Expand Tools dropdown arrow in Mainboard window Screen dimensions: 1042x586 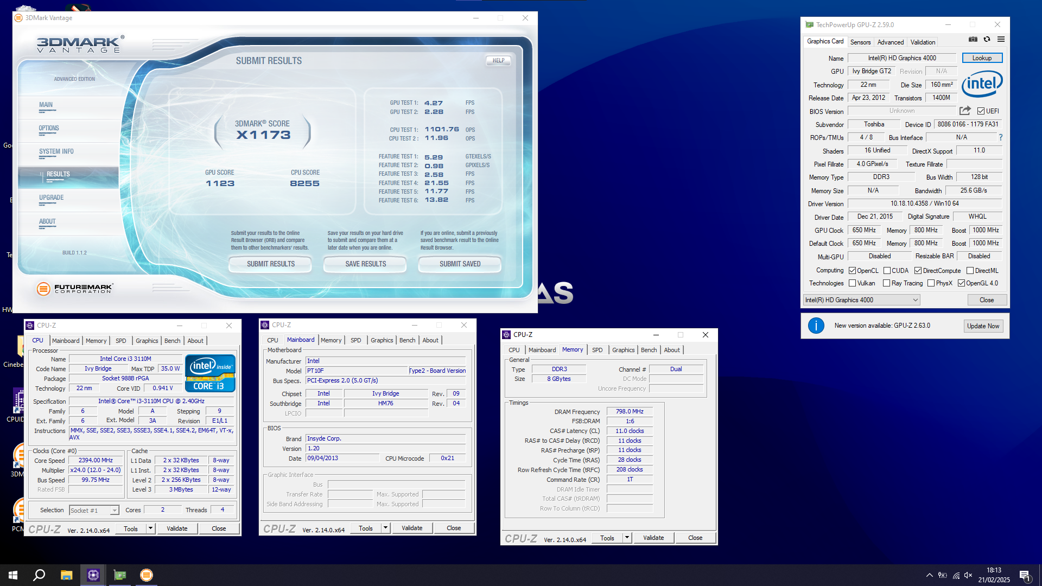coord(385,528)
